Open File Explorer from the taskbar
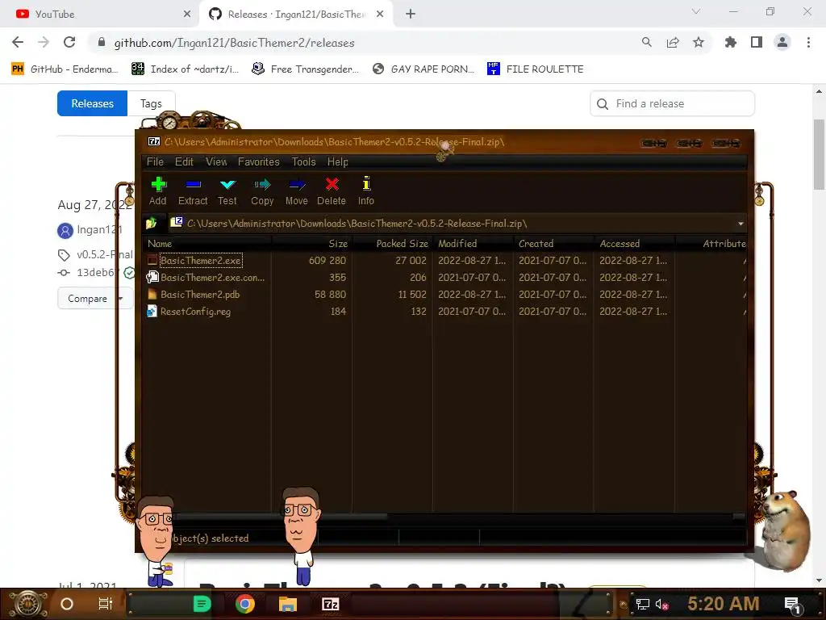This screenshot has width=826, height=620. tap(288, 604)
